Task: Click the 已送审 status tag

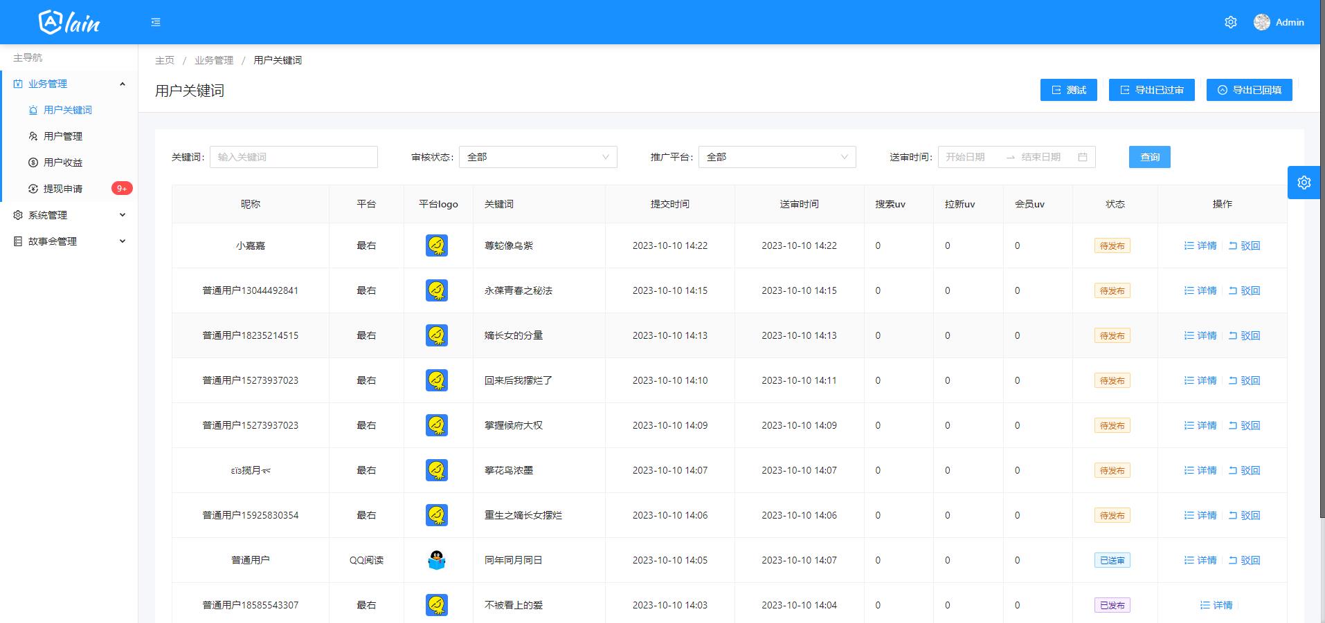Action: click(1112, 560)
